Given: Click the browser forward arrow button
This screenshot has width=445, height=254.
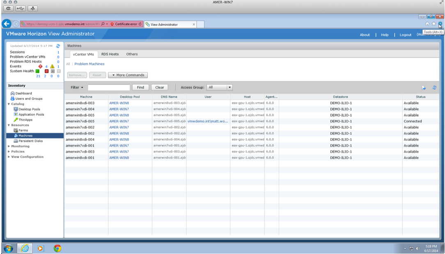Looking at the screenshot, I should coord(16,24).
